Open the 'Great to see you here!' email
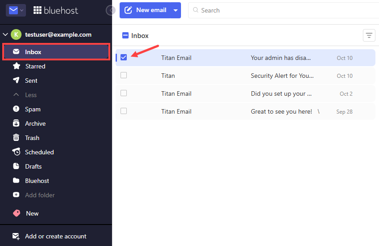Image resolution: width=379 pixels, height=246 pixels. (245, 111)
